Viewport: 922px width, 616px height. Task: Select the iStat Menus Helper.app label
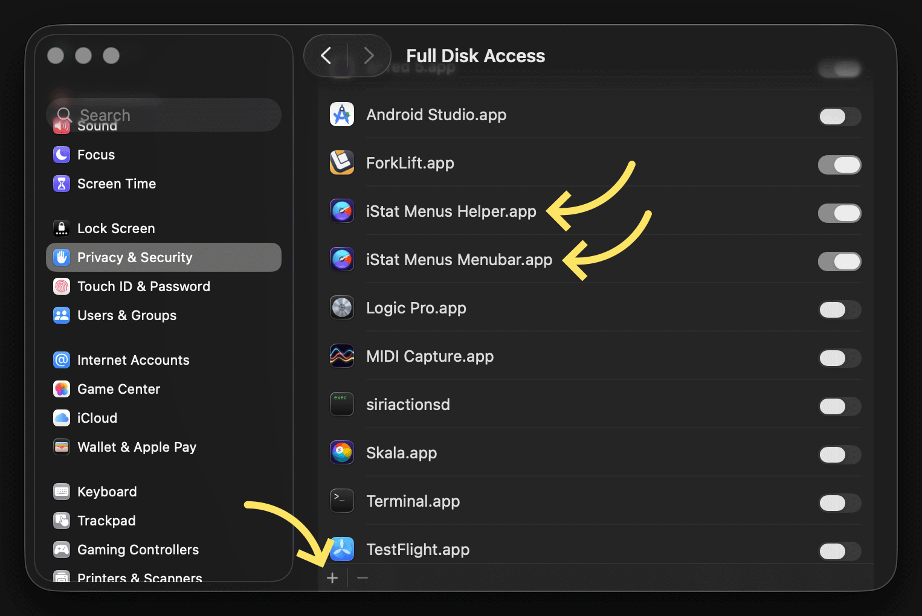[451, 211]
